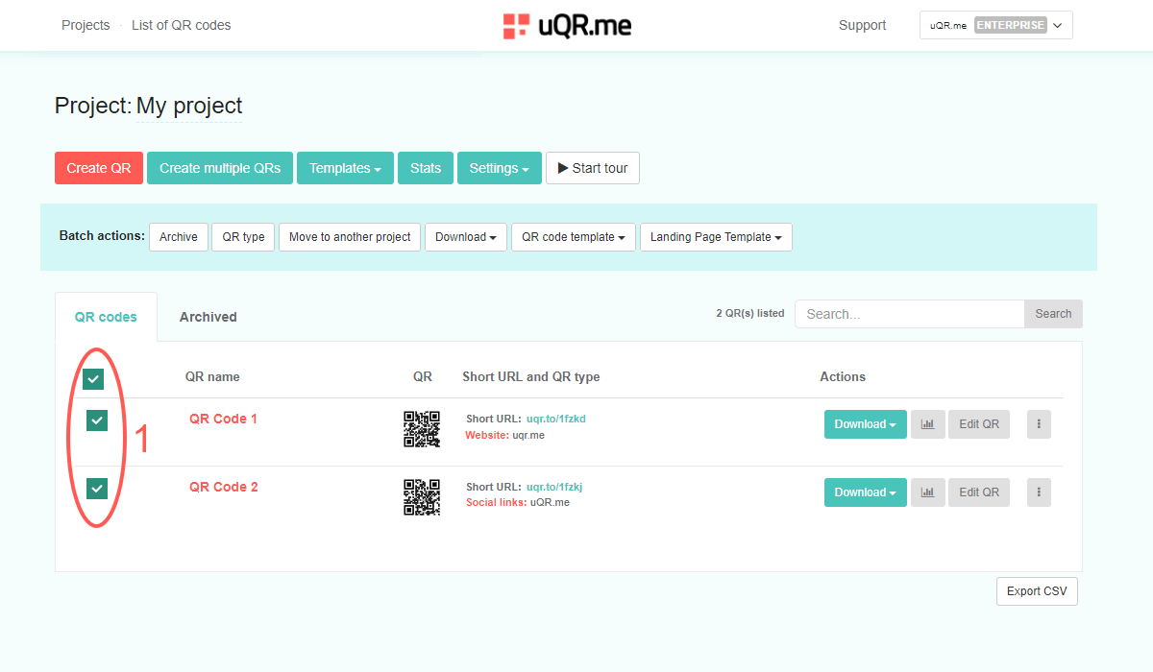The width and height of the screenshot is (1153, 672).
Task: Open QR Code 1 name link
Action: coord(223,419)
